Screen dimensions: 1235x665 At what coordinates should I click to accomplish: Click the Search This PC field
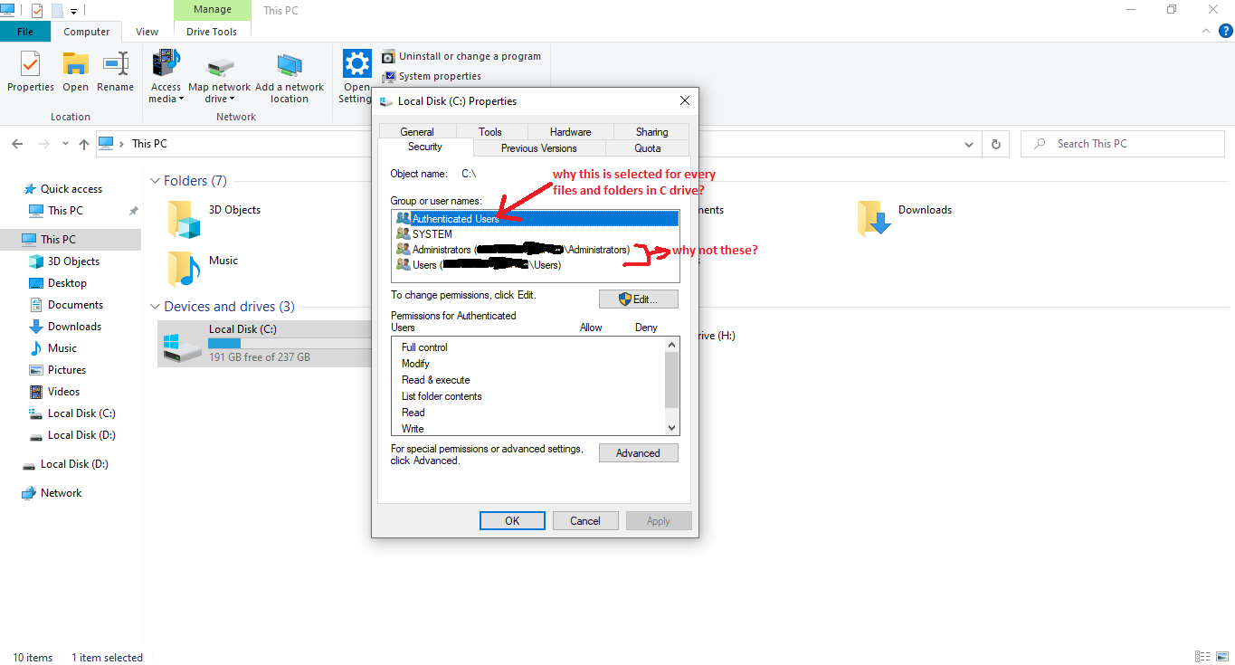[1123, 144]
